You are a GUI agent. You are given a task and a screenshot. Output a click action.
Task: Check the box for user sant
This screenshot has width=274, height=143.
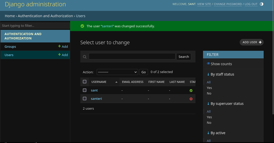pos(85,90)
